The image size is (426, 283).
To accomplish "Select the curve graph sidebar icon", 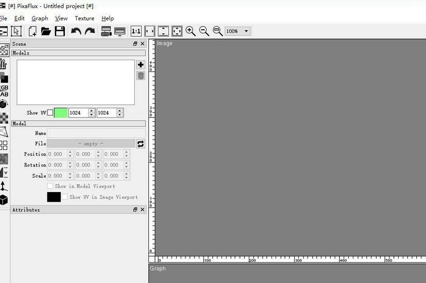I will click(x=4, y=173).
